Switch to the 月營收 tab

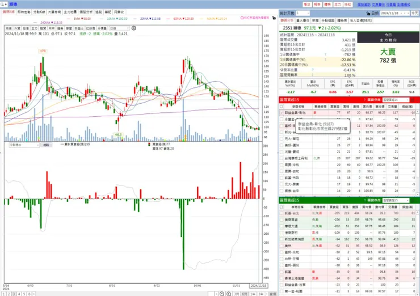pyautogui.click(x=119, y=12)
